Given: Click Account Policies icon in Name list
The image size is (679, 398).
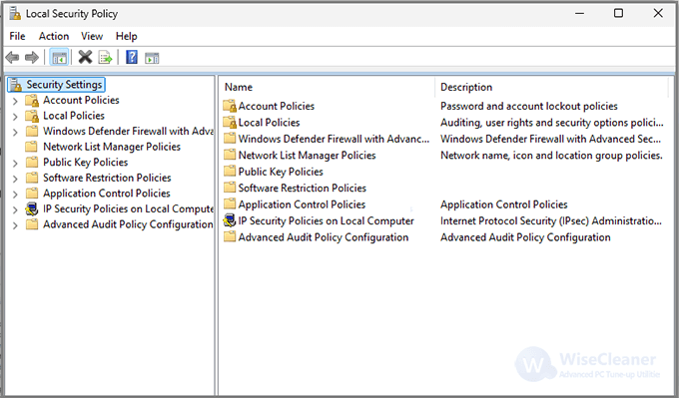Looking at the screenshot, I should pos(230,106).
